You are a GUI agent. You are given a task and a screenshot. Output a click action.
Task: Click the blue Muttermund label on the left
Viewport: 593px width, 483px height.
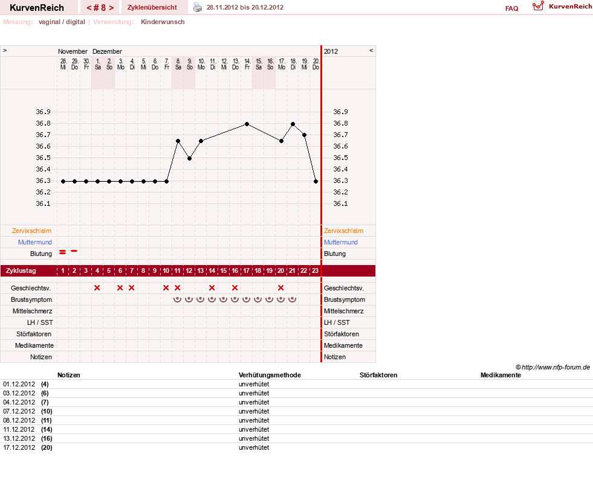pyautogui.click(x=35, y=242)
